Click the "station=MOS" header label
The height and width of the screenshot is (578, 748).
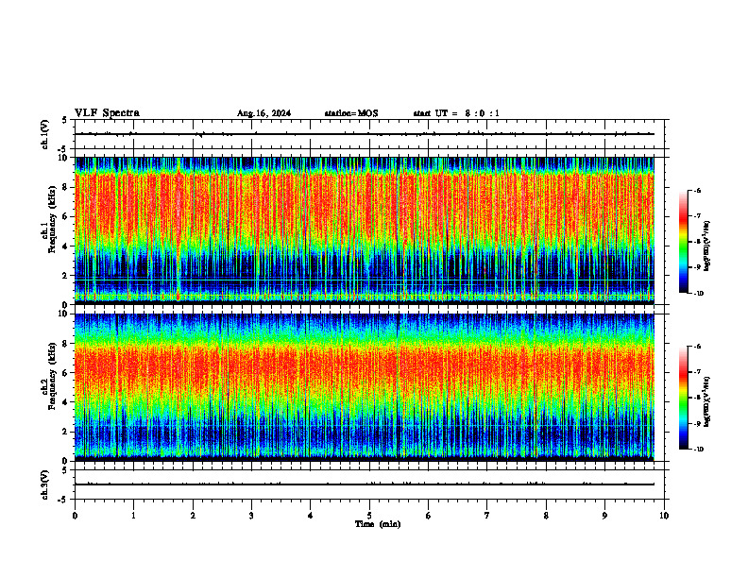point(351,113)
